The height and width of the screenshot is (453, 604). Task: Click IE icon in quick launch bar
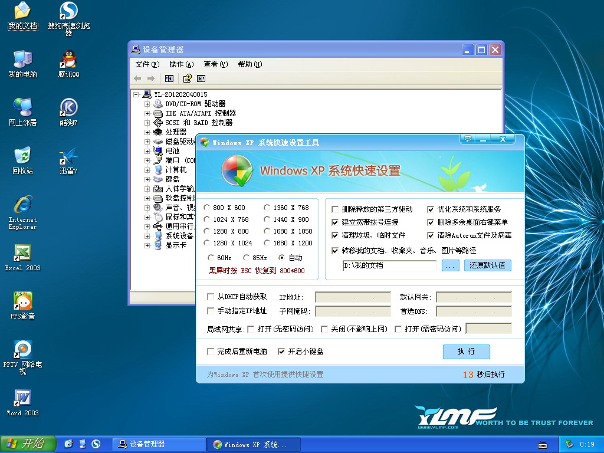point(68,444)
